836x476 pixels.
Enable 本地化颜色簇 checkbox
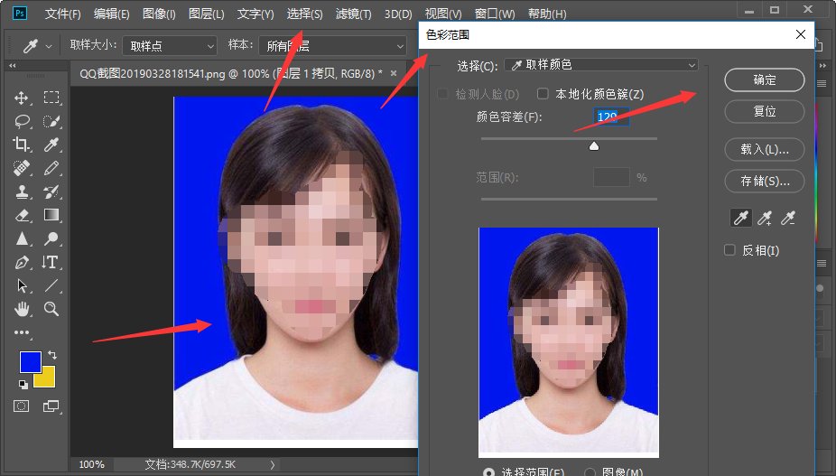[543, 94]
